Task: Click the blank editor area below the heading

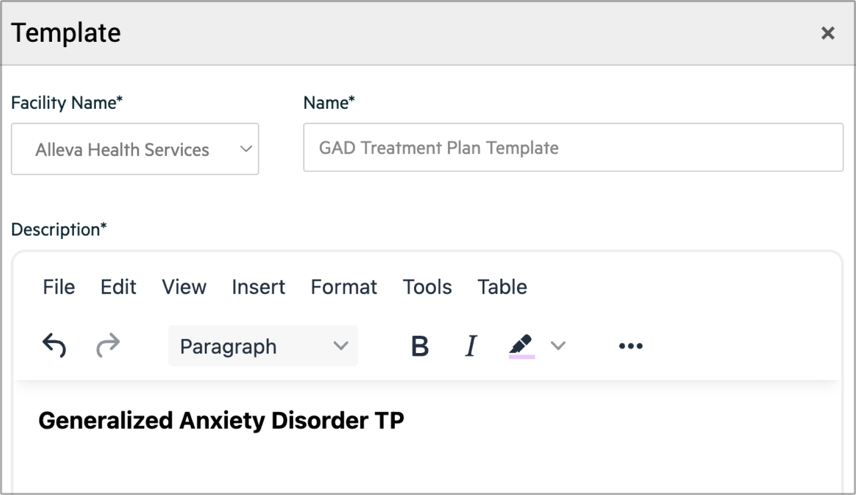Action: coord(427,466)
